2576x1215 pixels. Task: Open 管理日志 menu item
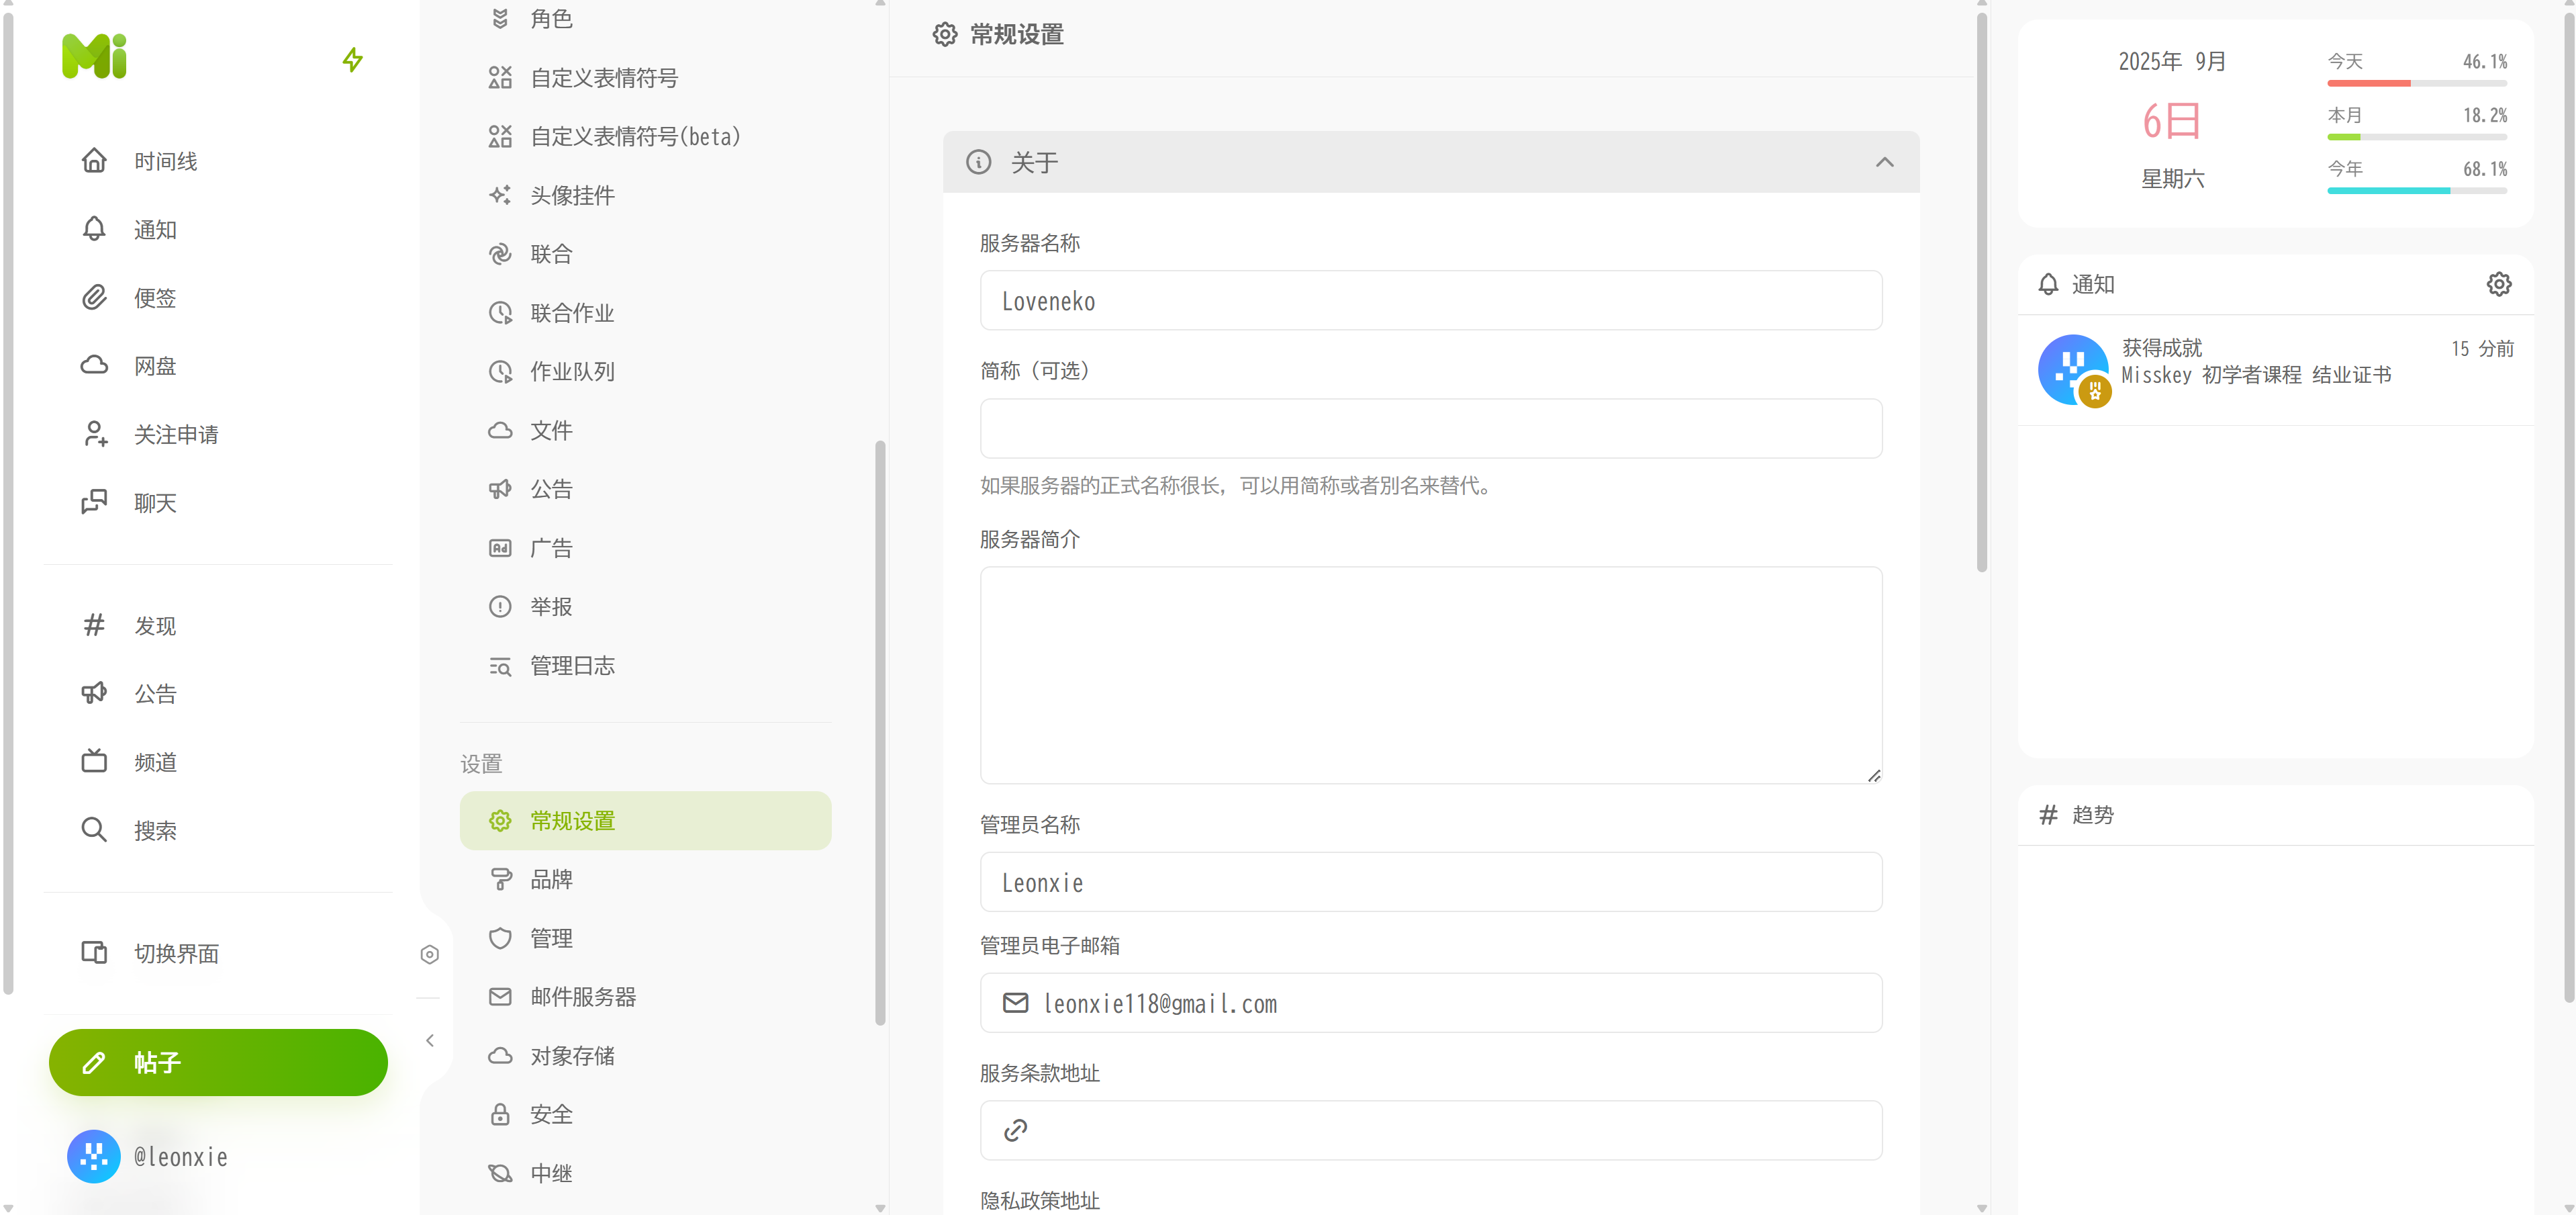click(x=572, y=666)
